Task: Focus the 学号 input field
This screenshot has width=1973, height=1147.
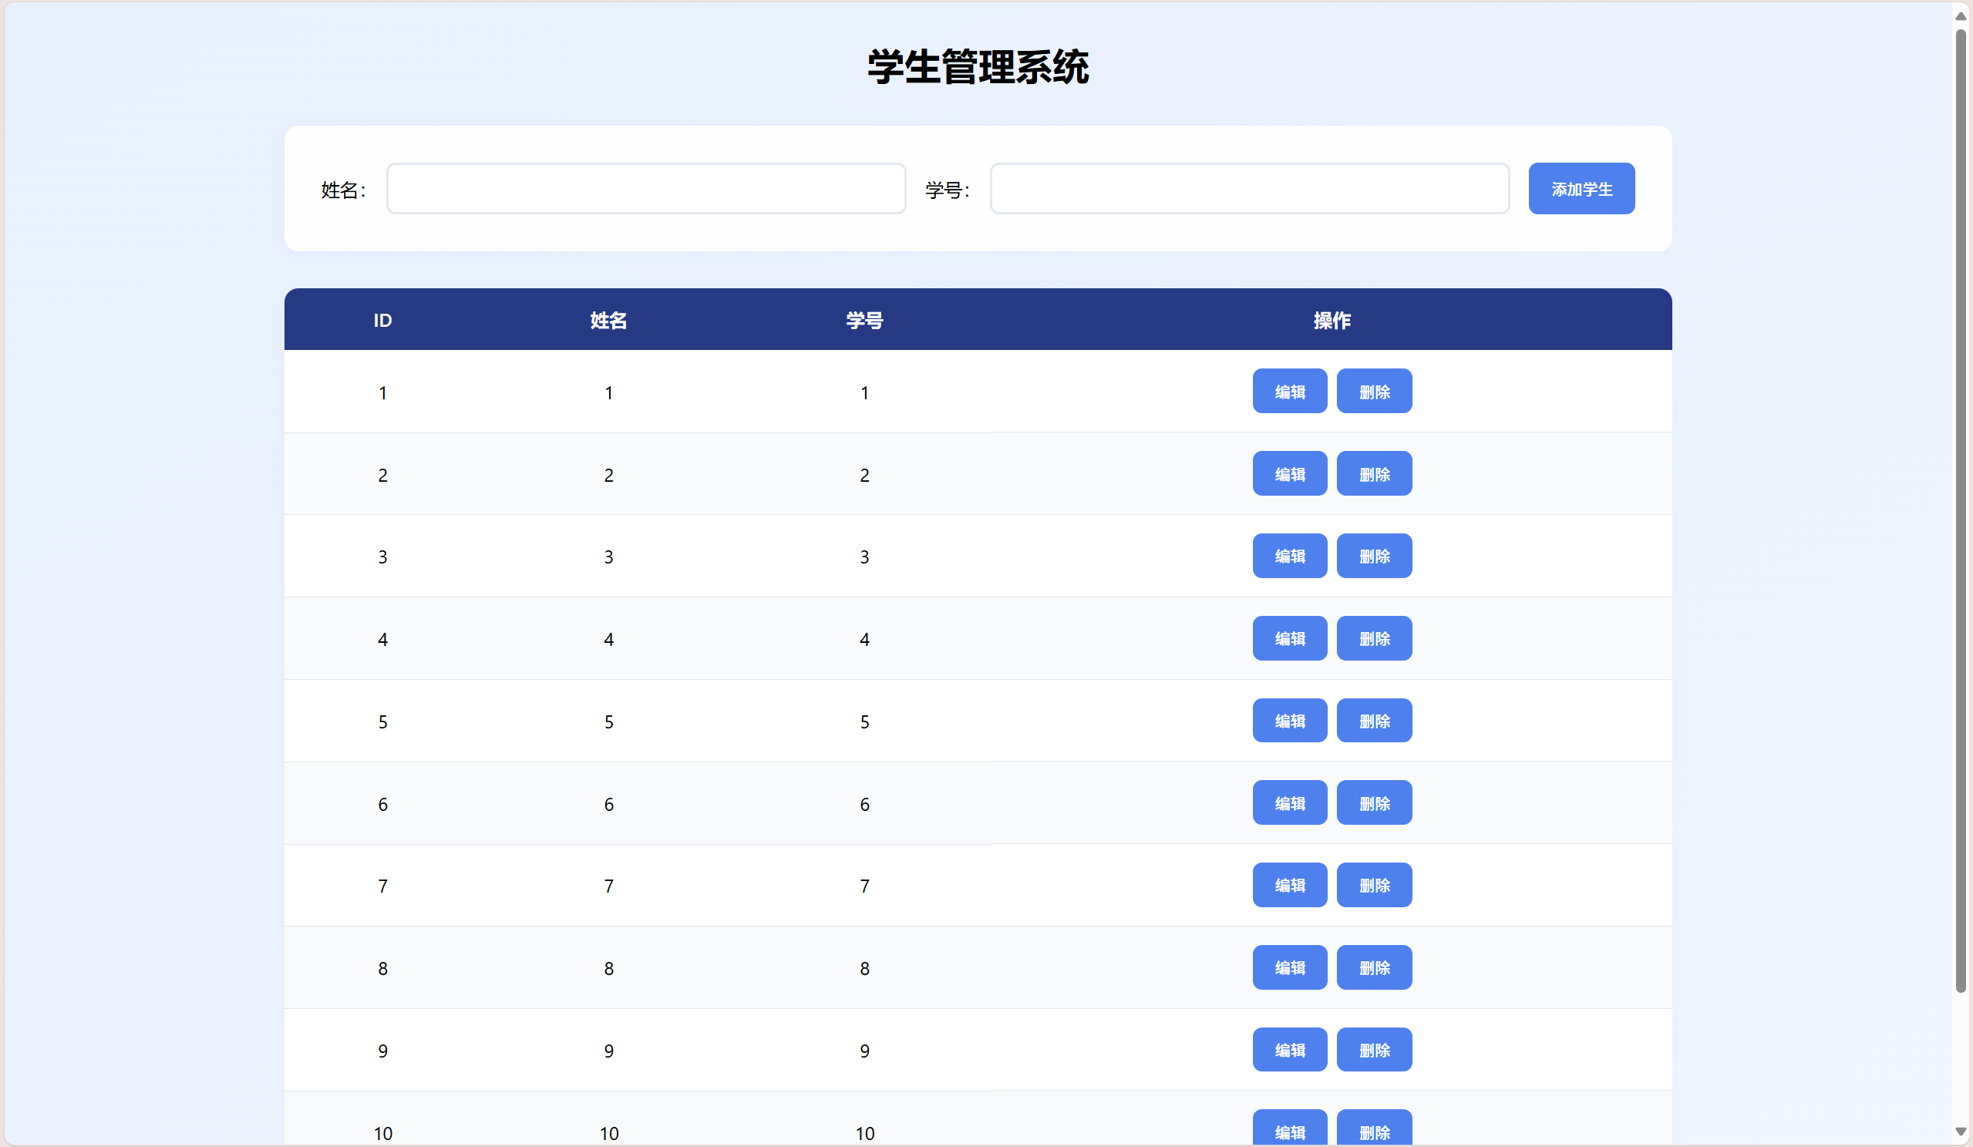Action: coord(1250,189)
